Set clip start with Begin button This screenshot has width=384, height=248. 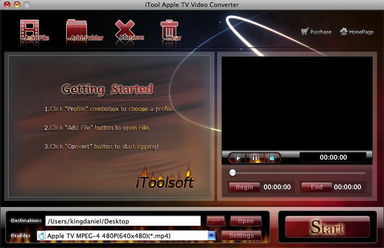click(244, 187)
